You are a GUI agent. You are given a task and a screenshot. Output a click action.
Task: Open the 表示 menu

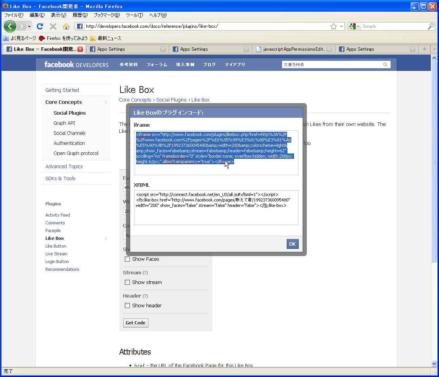coord(59,15)
